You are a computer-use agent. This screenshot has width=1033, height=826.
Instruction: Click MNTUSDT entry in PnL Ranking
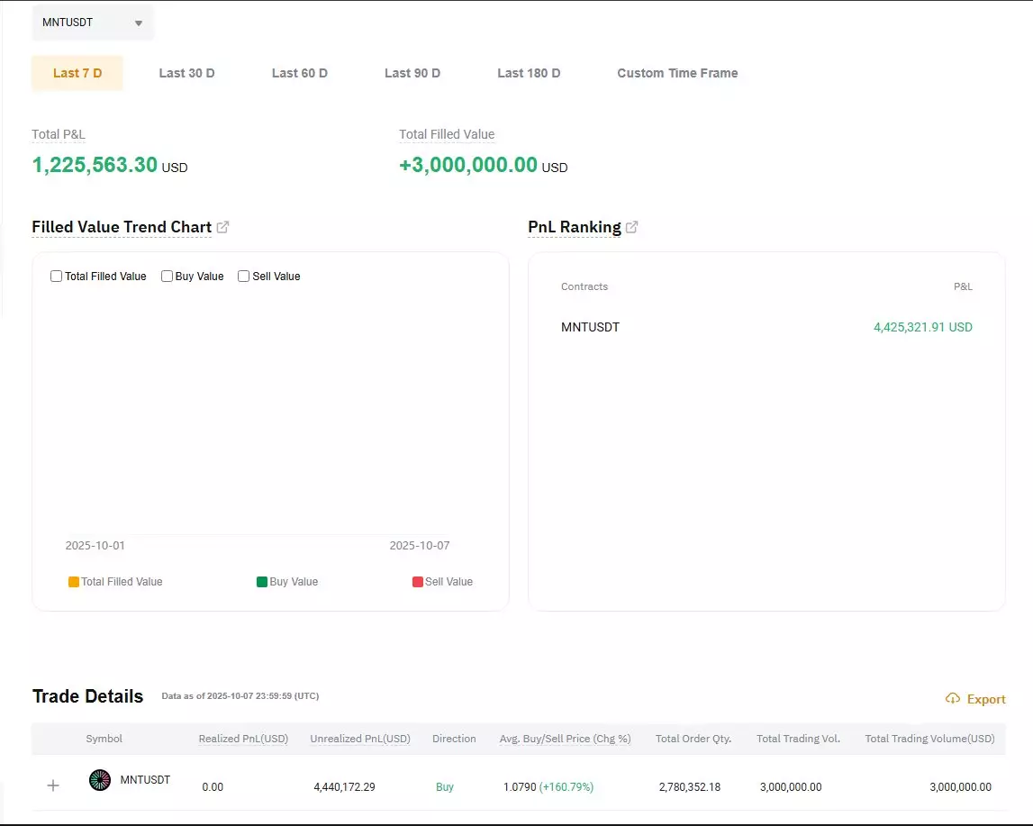coord(590,327)
